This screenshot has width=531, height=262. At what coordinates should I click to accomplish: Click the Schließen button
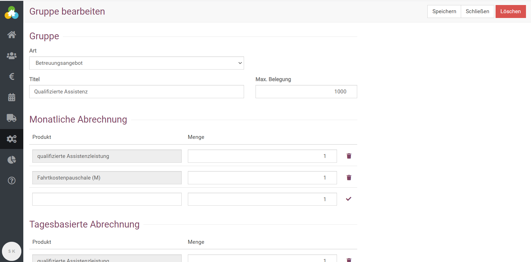[x=477, y=12]
